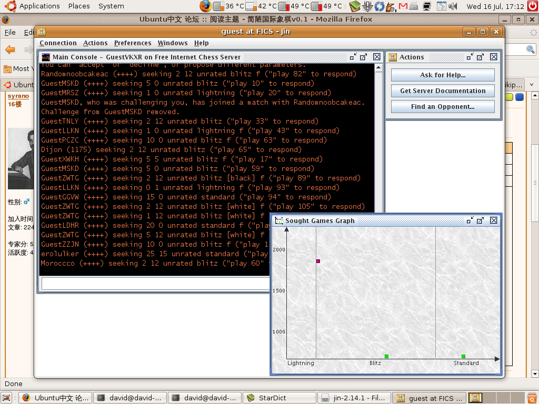Click the Firefox back arrow button
The image size is (539, 404).
click(11, 49)
